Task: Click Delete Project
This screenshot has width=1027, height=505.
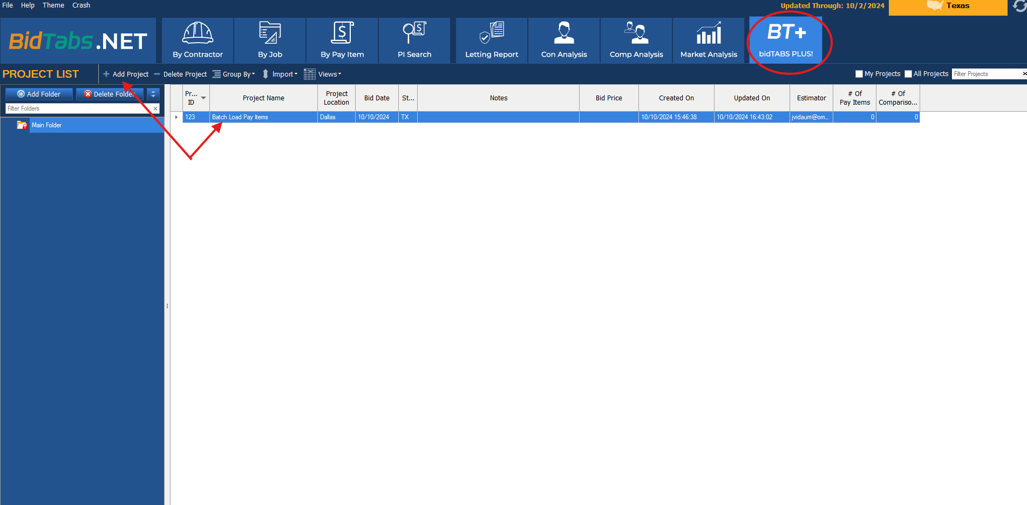Action: (x=180, y=74)
